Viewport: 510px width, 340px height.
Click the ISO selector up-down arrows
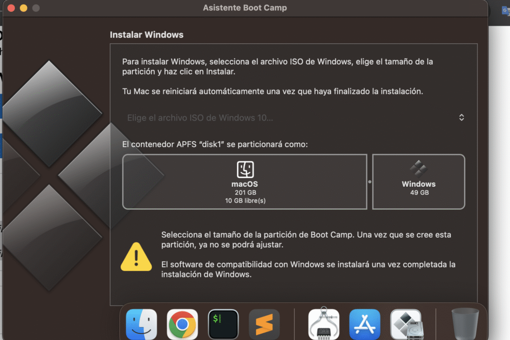[461, 117]
